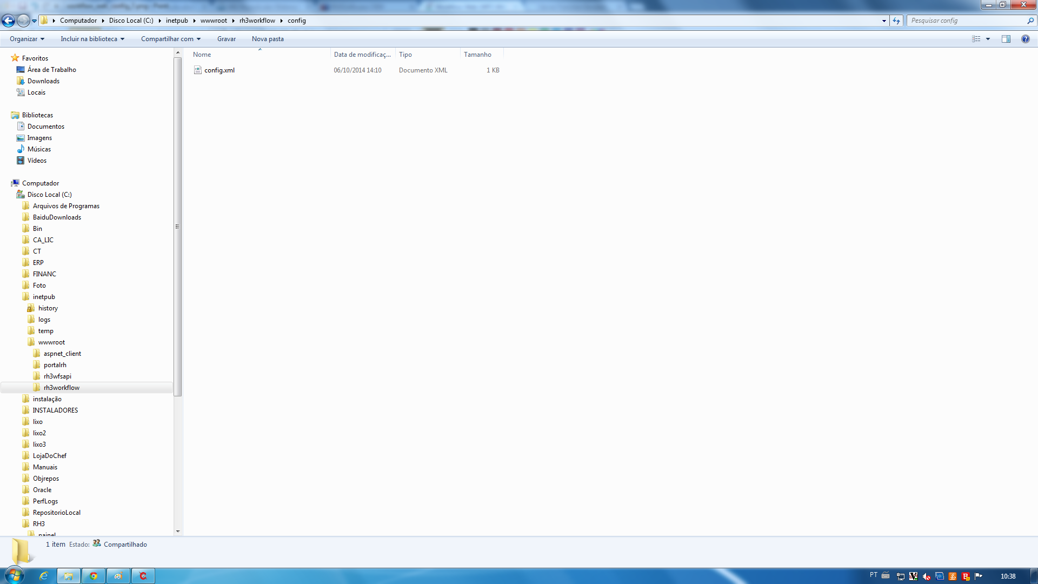Open the change view options dropdown arrow
Image resolution: width=1038 pixels, height=584 pixels.
point(988,39)
